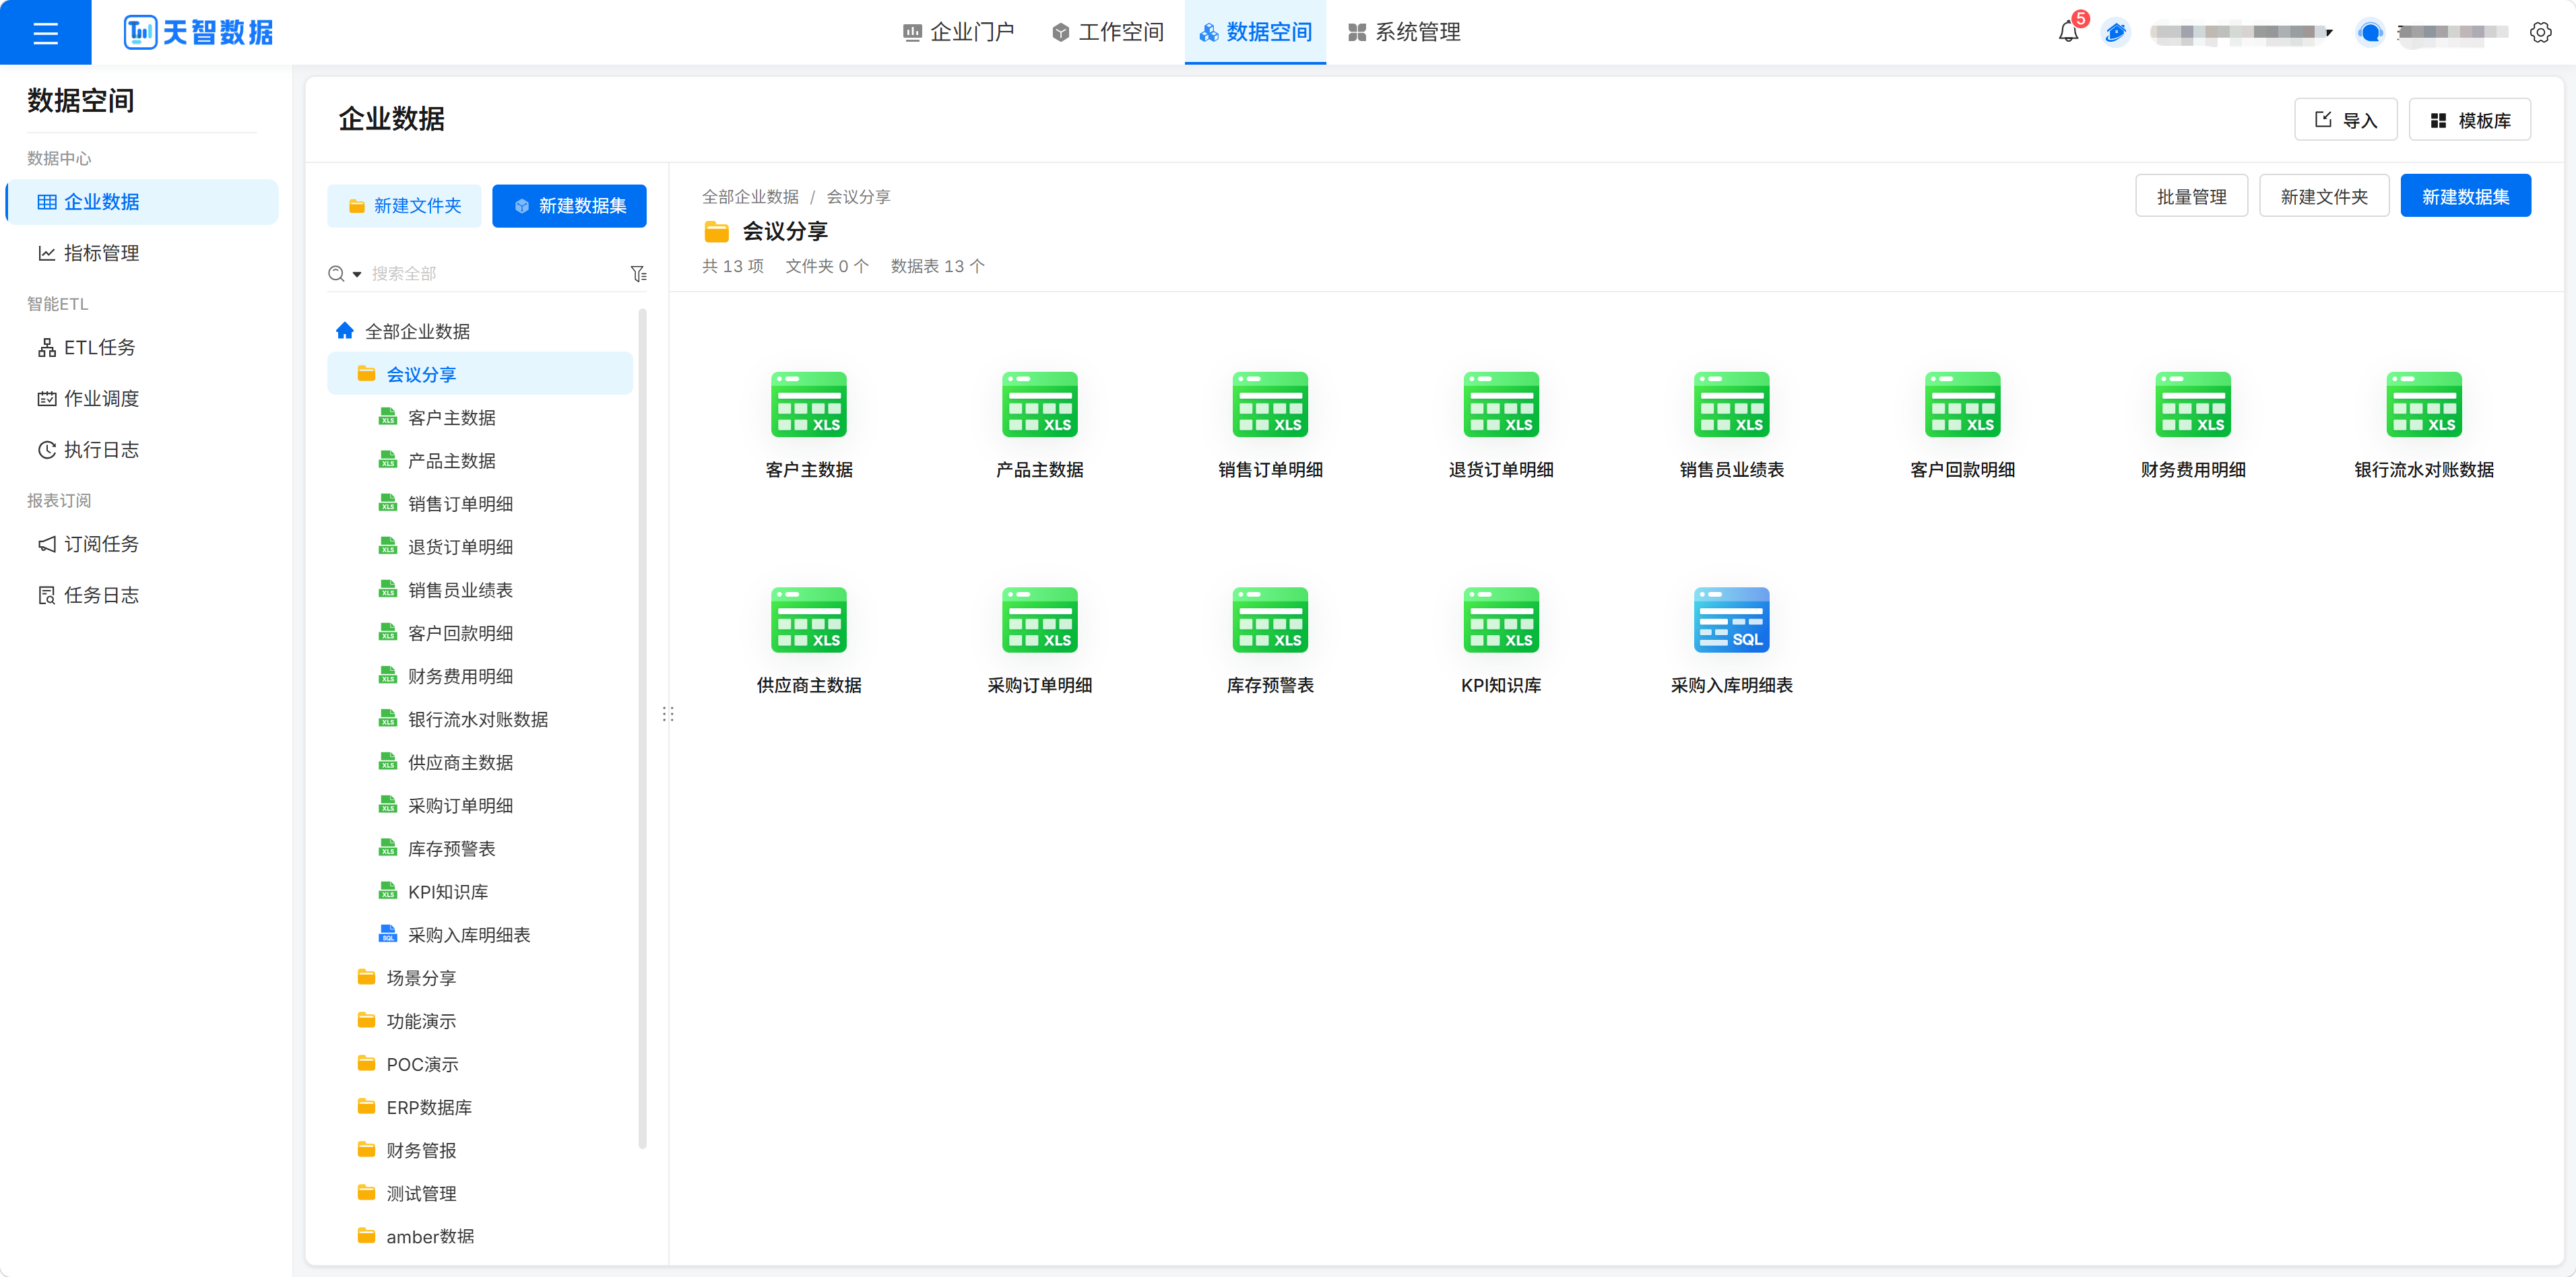Open the KPI知识库 XLS dataset icon
The height and width of the screenshot is (1277, 2576).
(x=1501, y=620)
